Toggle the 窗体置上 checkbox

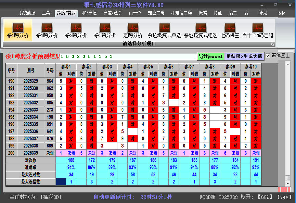click(x=267, y=55)
